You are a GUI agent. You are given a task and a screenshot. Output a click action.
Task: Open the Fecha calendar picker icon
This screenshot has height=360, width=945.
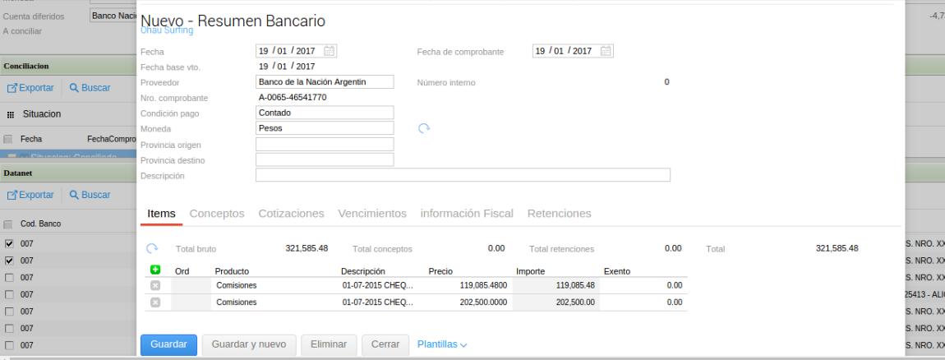(x=329, y=51)
